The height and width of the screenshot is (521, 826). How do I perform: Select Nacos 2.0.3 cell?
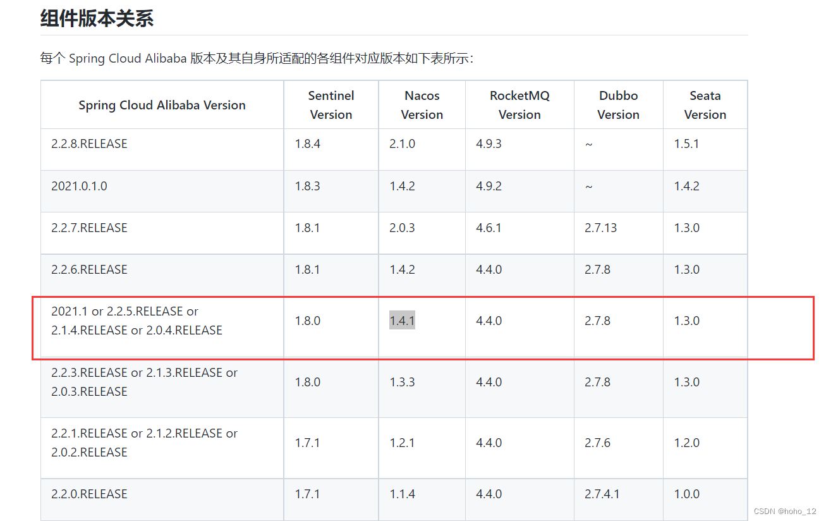coord(422,233)
